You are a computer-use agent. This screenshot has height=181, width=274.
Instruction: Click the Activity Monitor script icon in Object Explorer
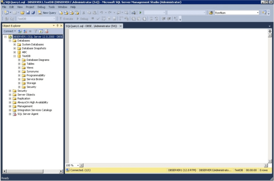pos(46,31)
